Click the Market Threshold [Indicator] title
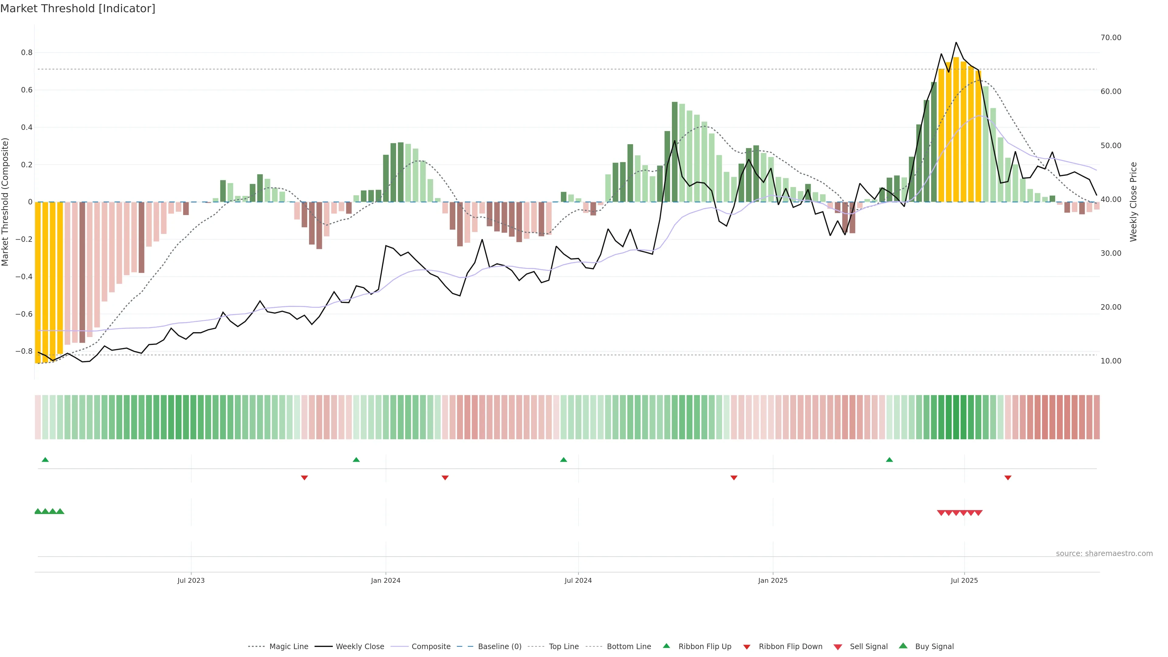 coord(78,9)
